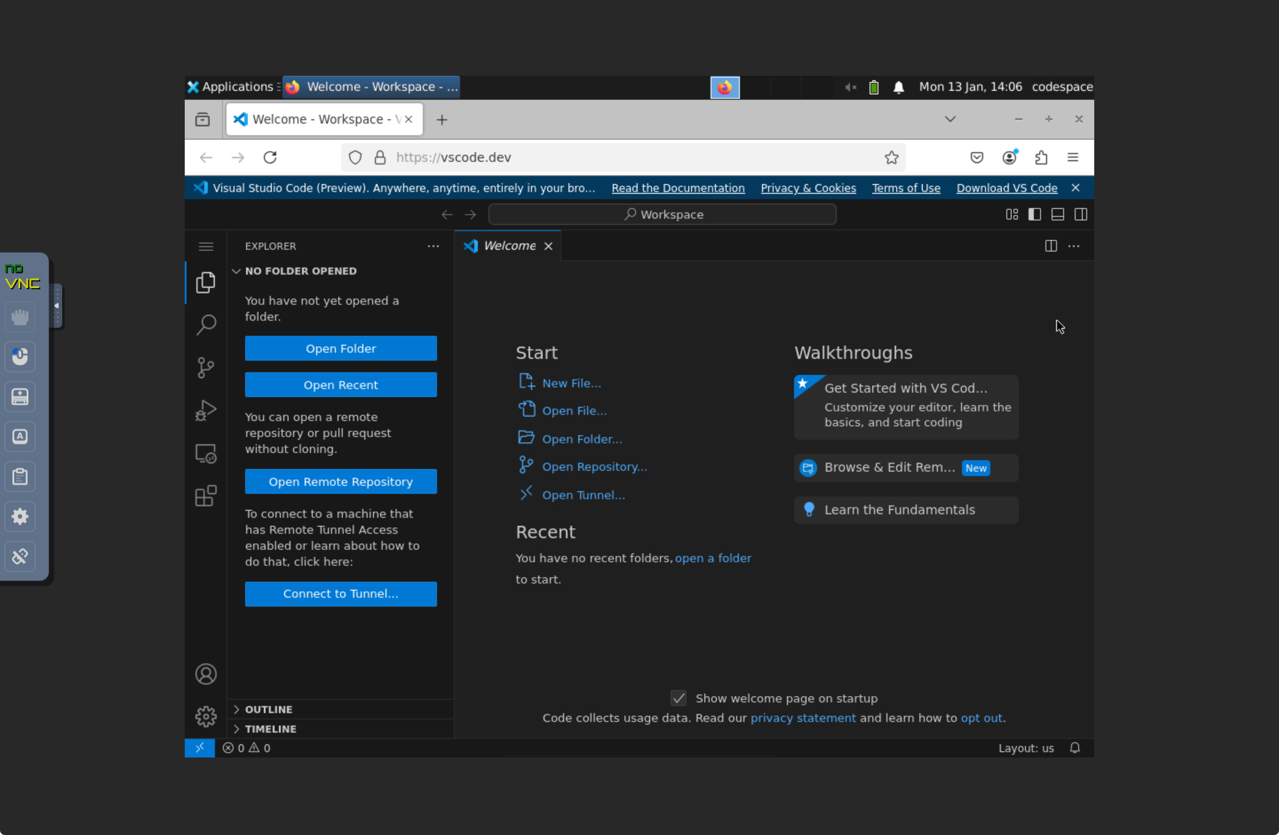Click errors and warnings count in status bar
Screen dimensions: 1279x835
[246, 748]
